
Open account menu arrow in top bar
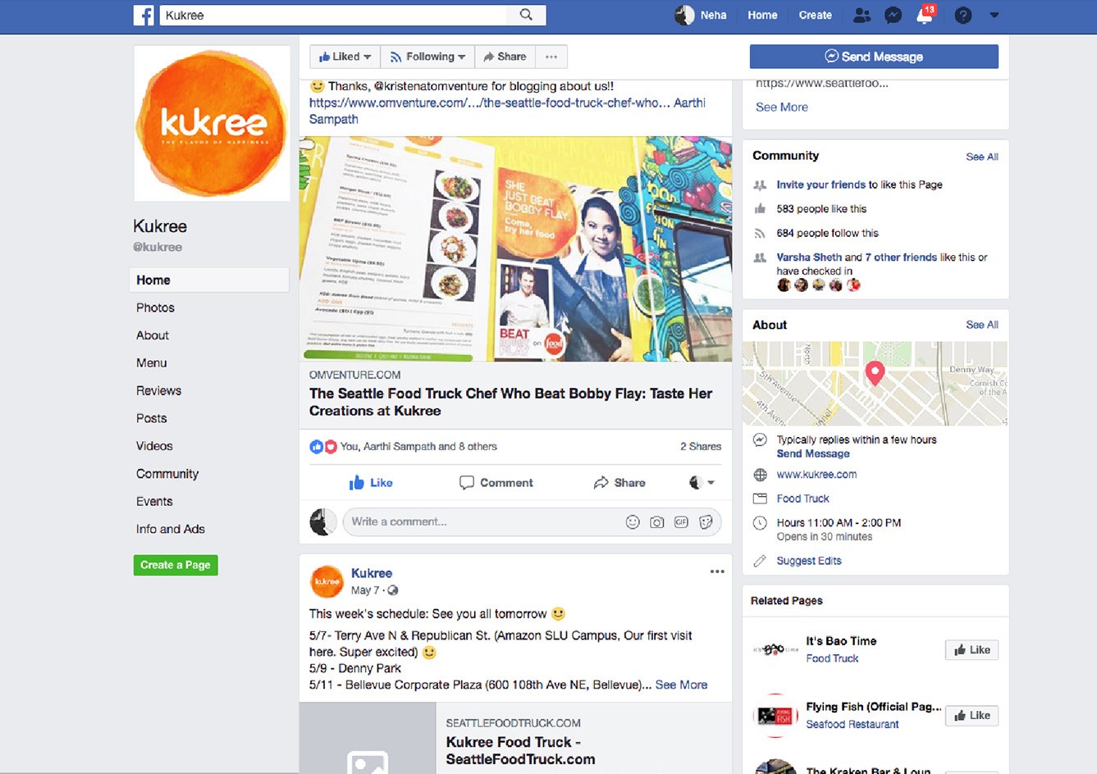point(994,15)
